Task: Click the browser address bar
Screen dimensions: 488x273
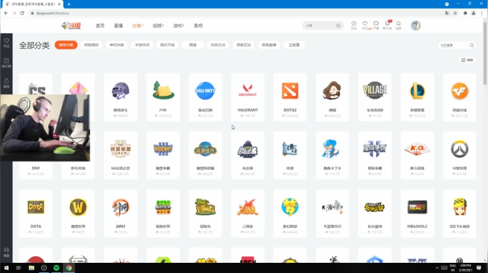Action: pos(237,13)
